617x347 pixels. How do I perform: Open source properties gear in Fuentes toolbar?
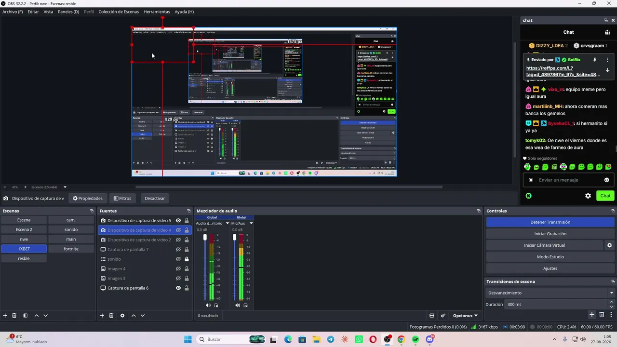(122, 315)
